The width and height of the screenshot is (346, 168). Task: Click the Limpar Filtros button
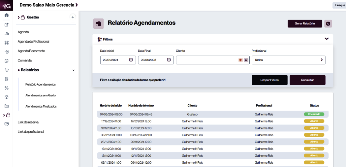269,80
